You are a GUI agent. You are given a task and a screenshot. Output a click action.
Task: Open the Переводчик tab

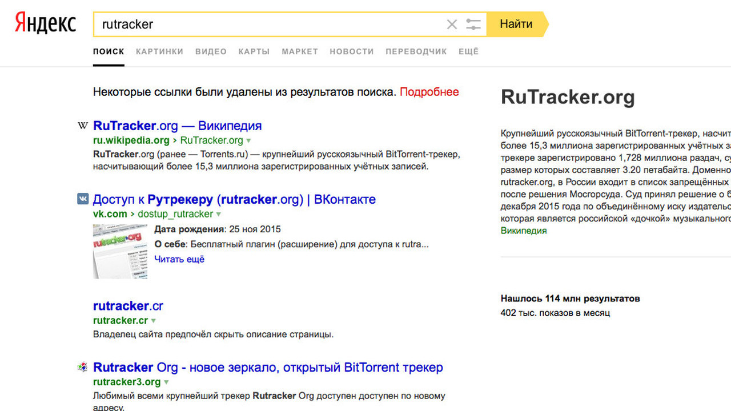416,51
